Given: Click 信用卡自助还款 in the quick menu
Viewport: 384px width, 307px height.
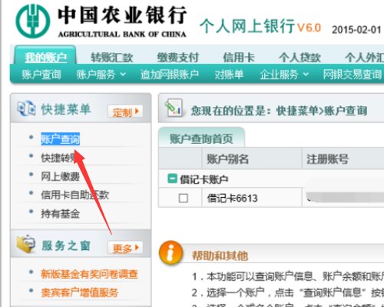Looking at the screenshot, I should click(x=75, y=195).
